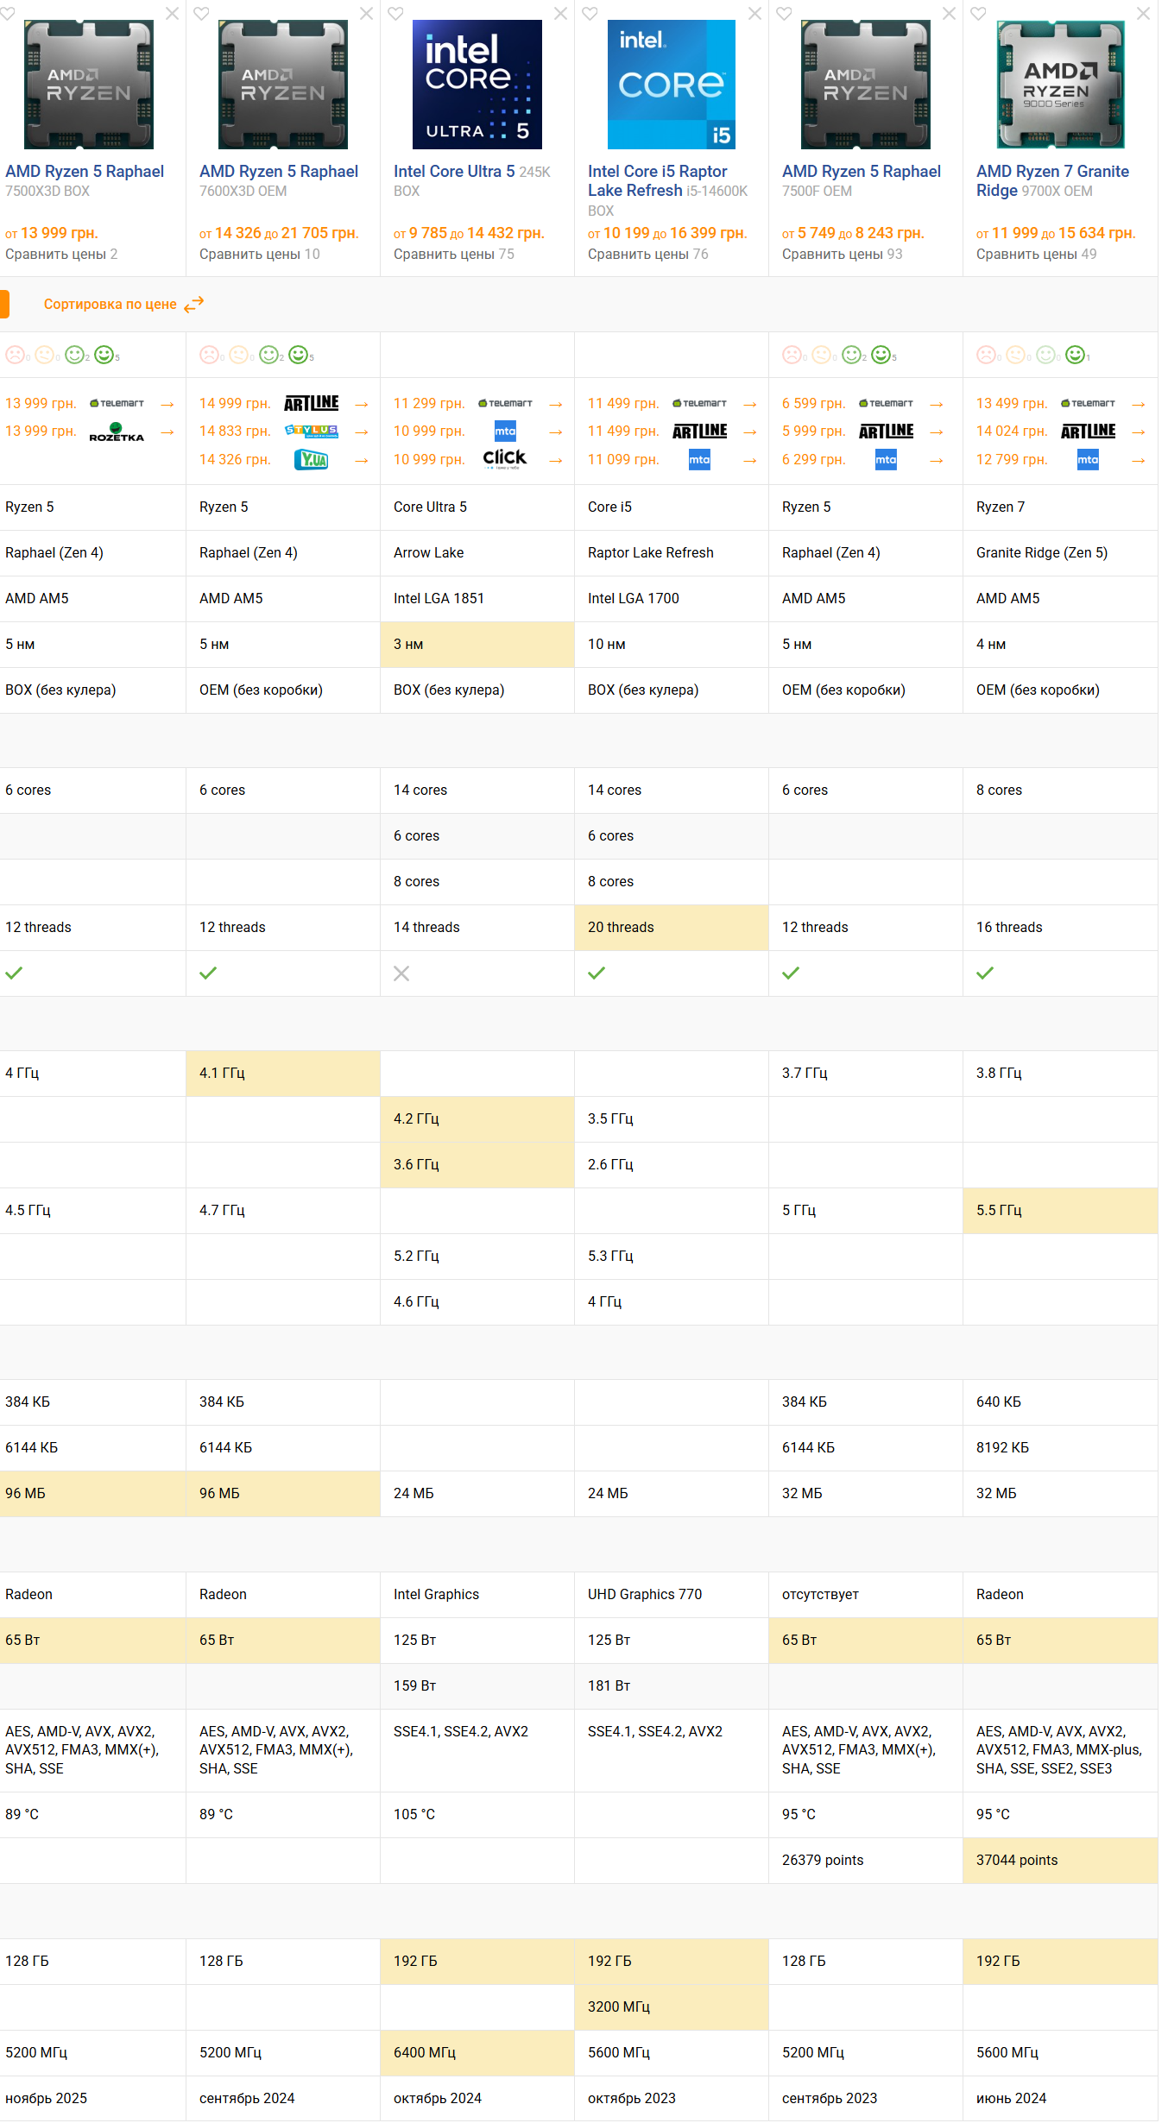
Task: Open the Stylus shop offer at 14 833 грн
Action: [x=311, y=431]
